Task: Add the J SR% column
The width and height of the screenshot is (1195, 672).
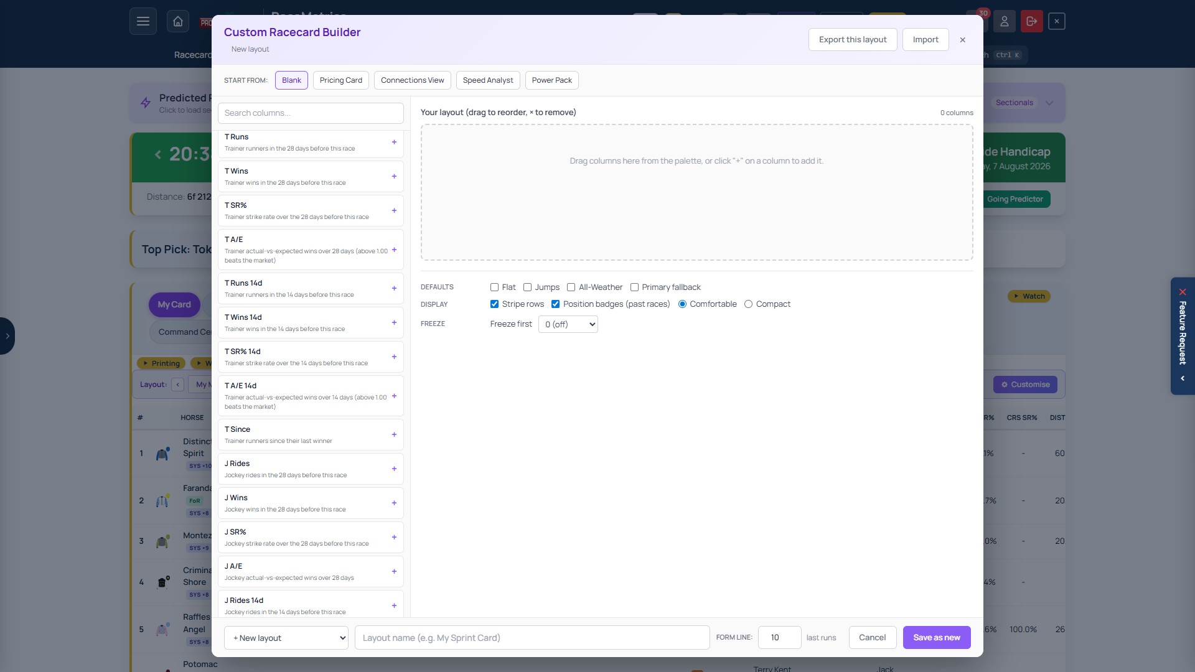Action: (x=394, y=538)
